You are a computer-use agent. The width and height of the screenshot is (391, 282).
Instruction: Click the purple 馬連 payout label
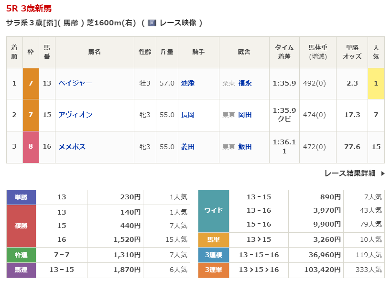pyautogui.click(x=21, y=270)
